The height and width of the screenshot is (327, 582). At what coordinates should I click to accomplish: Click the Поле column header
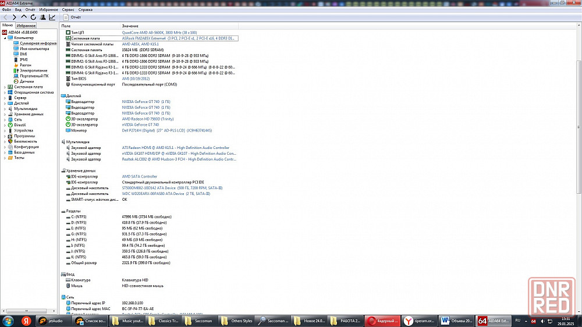coord(90,26)
